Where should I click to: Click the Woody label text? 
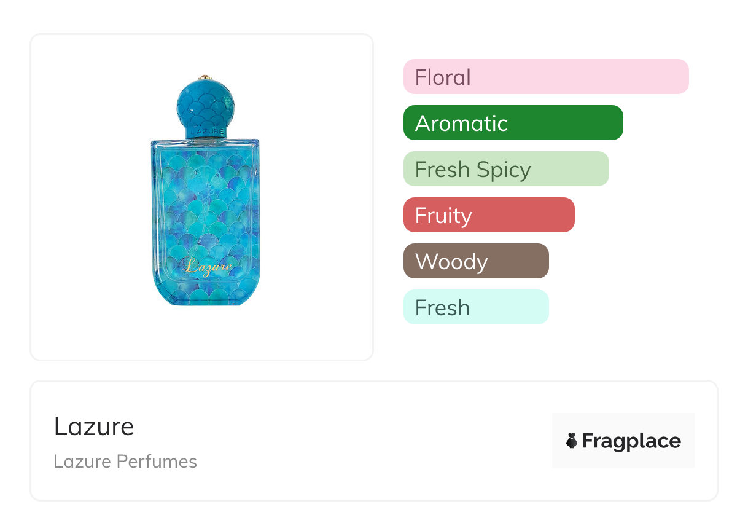(x=451, y=262)
